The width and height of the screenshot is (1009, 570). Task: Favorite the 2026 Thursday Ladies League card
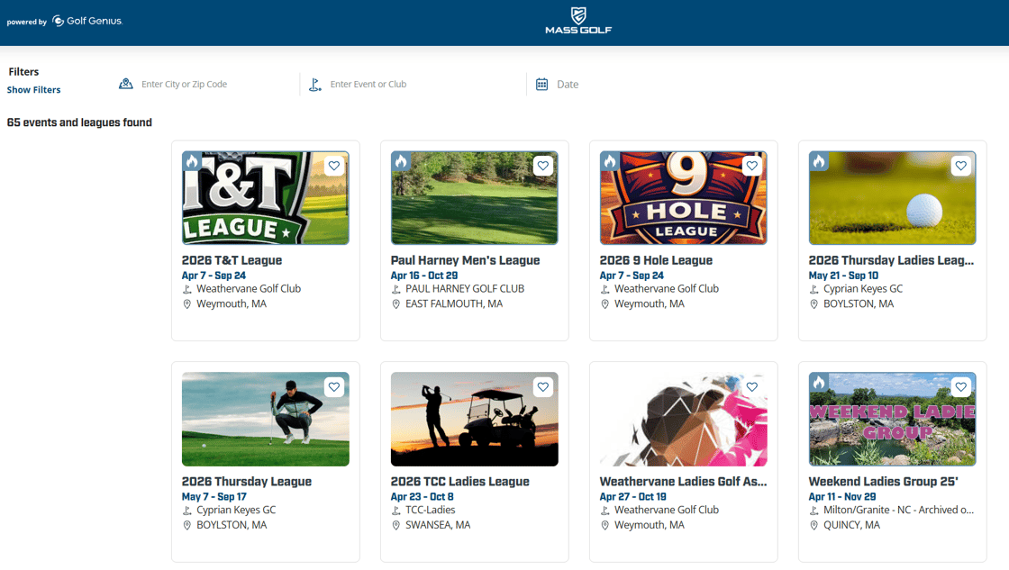point(960,166)
